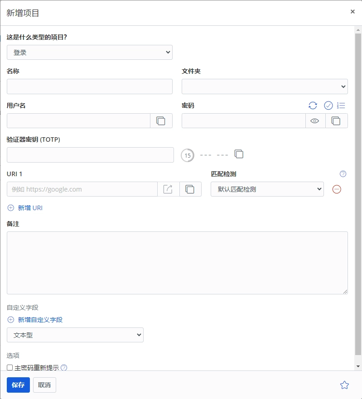Open the 文本型 custom field type dropdown

pyautogui.click(x=75, y=335)
